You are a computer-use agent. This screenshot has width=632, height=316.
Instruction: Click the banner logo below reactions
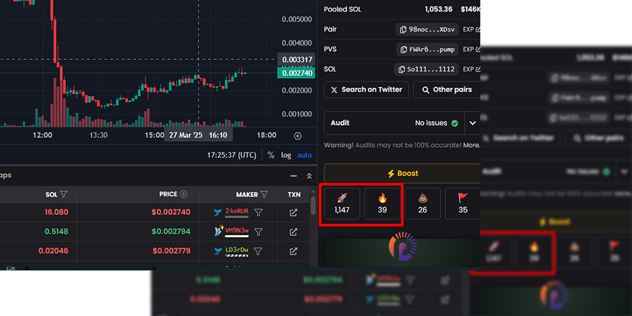pos(402,246)
